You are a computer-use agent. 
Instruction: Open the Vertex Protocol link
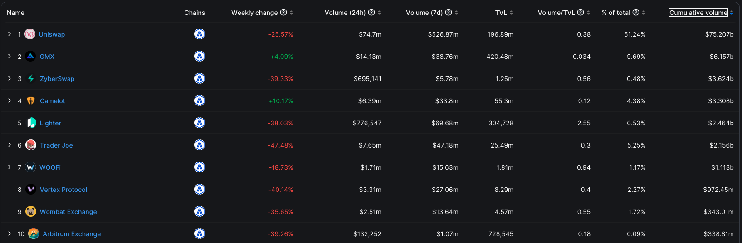63,190
